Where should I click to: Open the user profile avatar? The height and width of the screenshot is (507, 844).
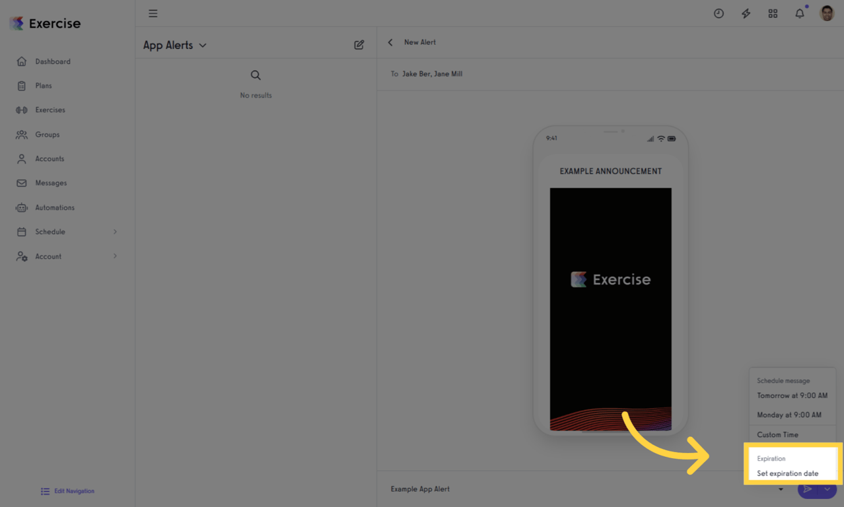click(x=827, y=13)
